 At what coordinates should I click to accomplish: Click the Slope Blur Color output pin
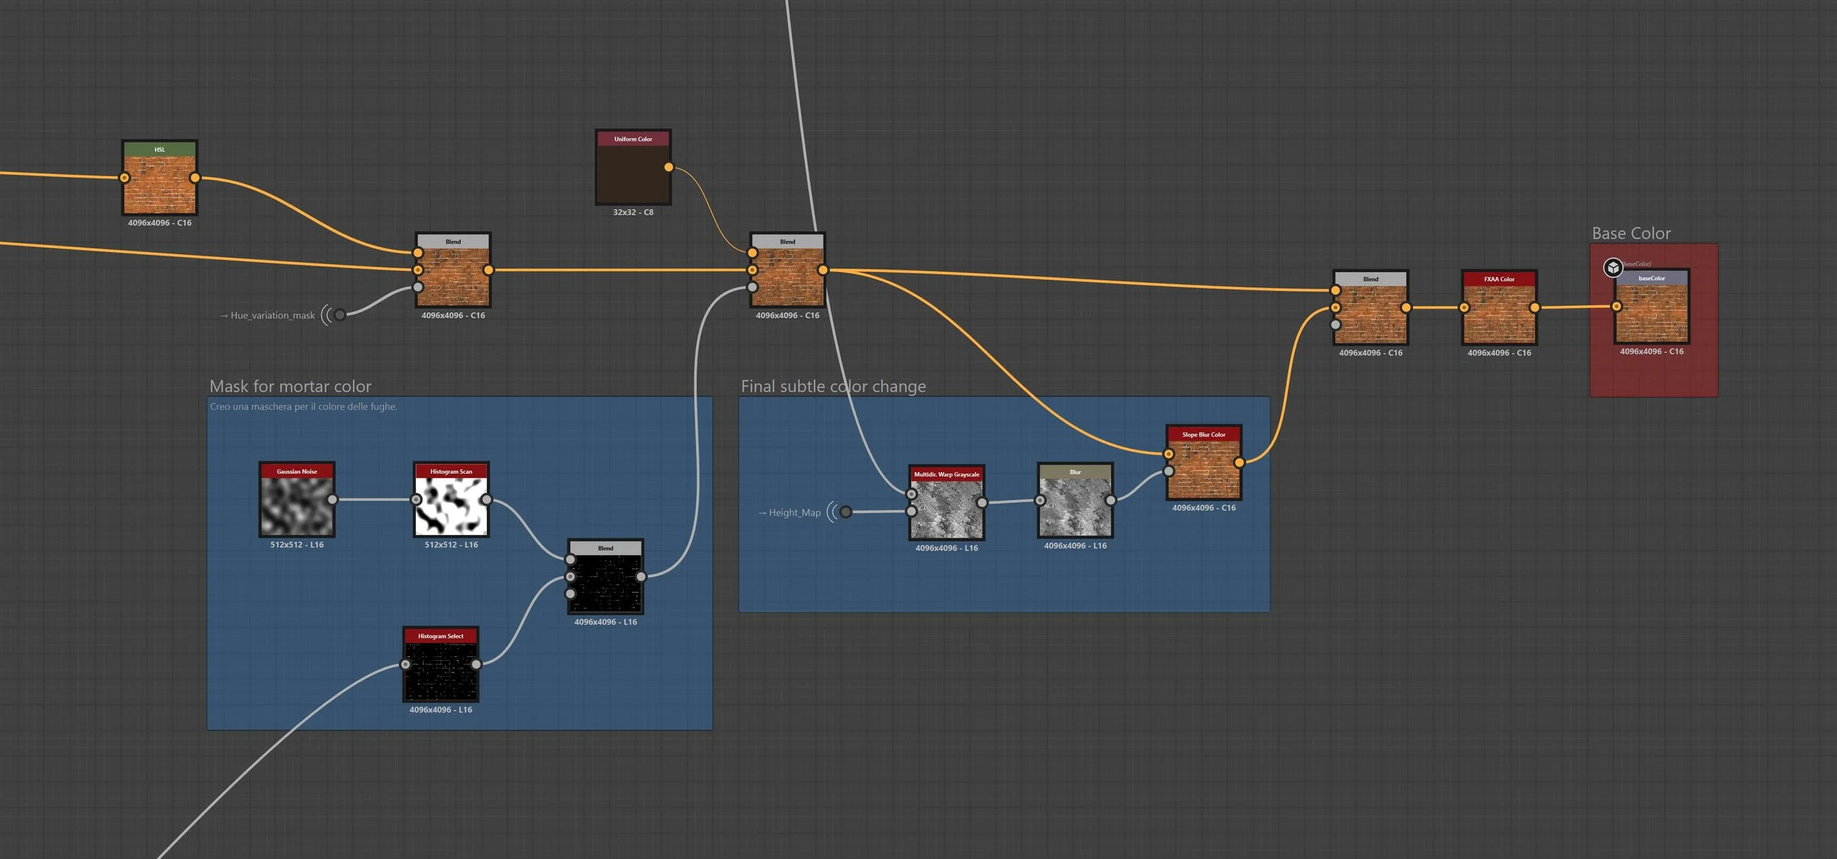click(1240, 463)
